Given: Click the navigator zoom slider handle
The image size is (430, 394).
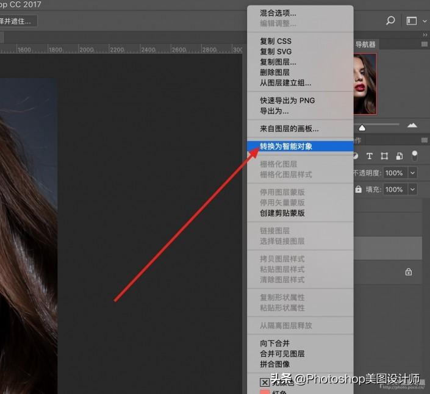Looking at the screenshot, I should pyautogui.click(x=362, y=127).
